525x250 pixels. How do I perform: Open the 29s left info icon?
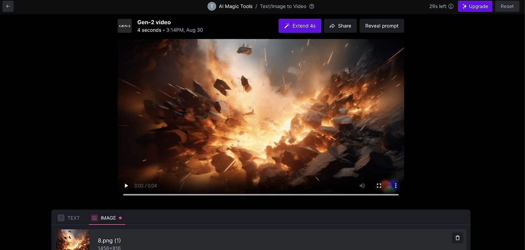click(x=451, y=6)
